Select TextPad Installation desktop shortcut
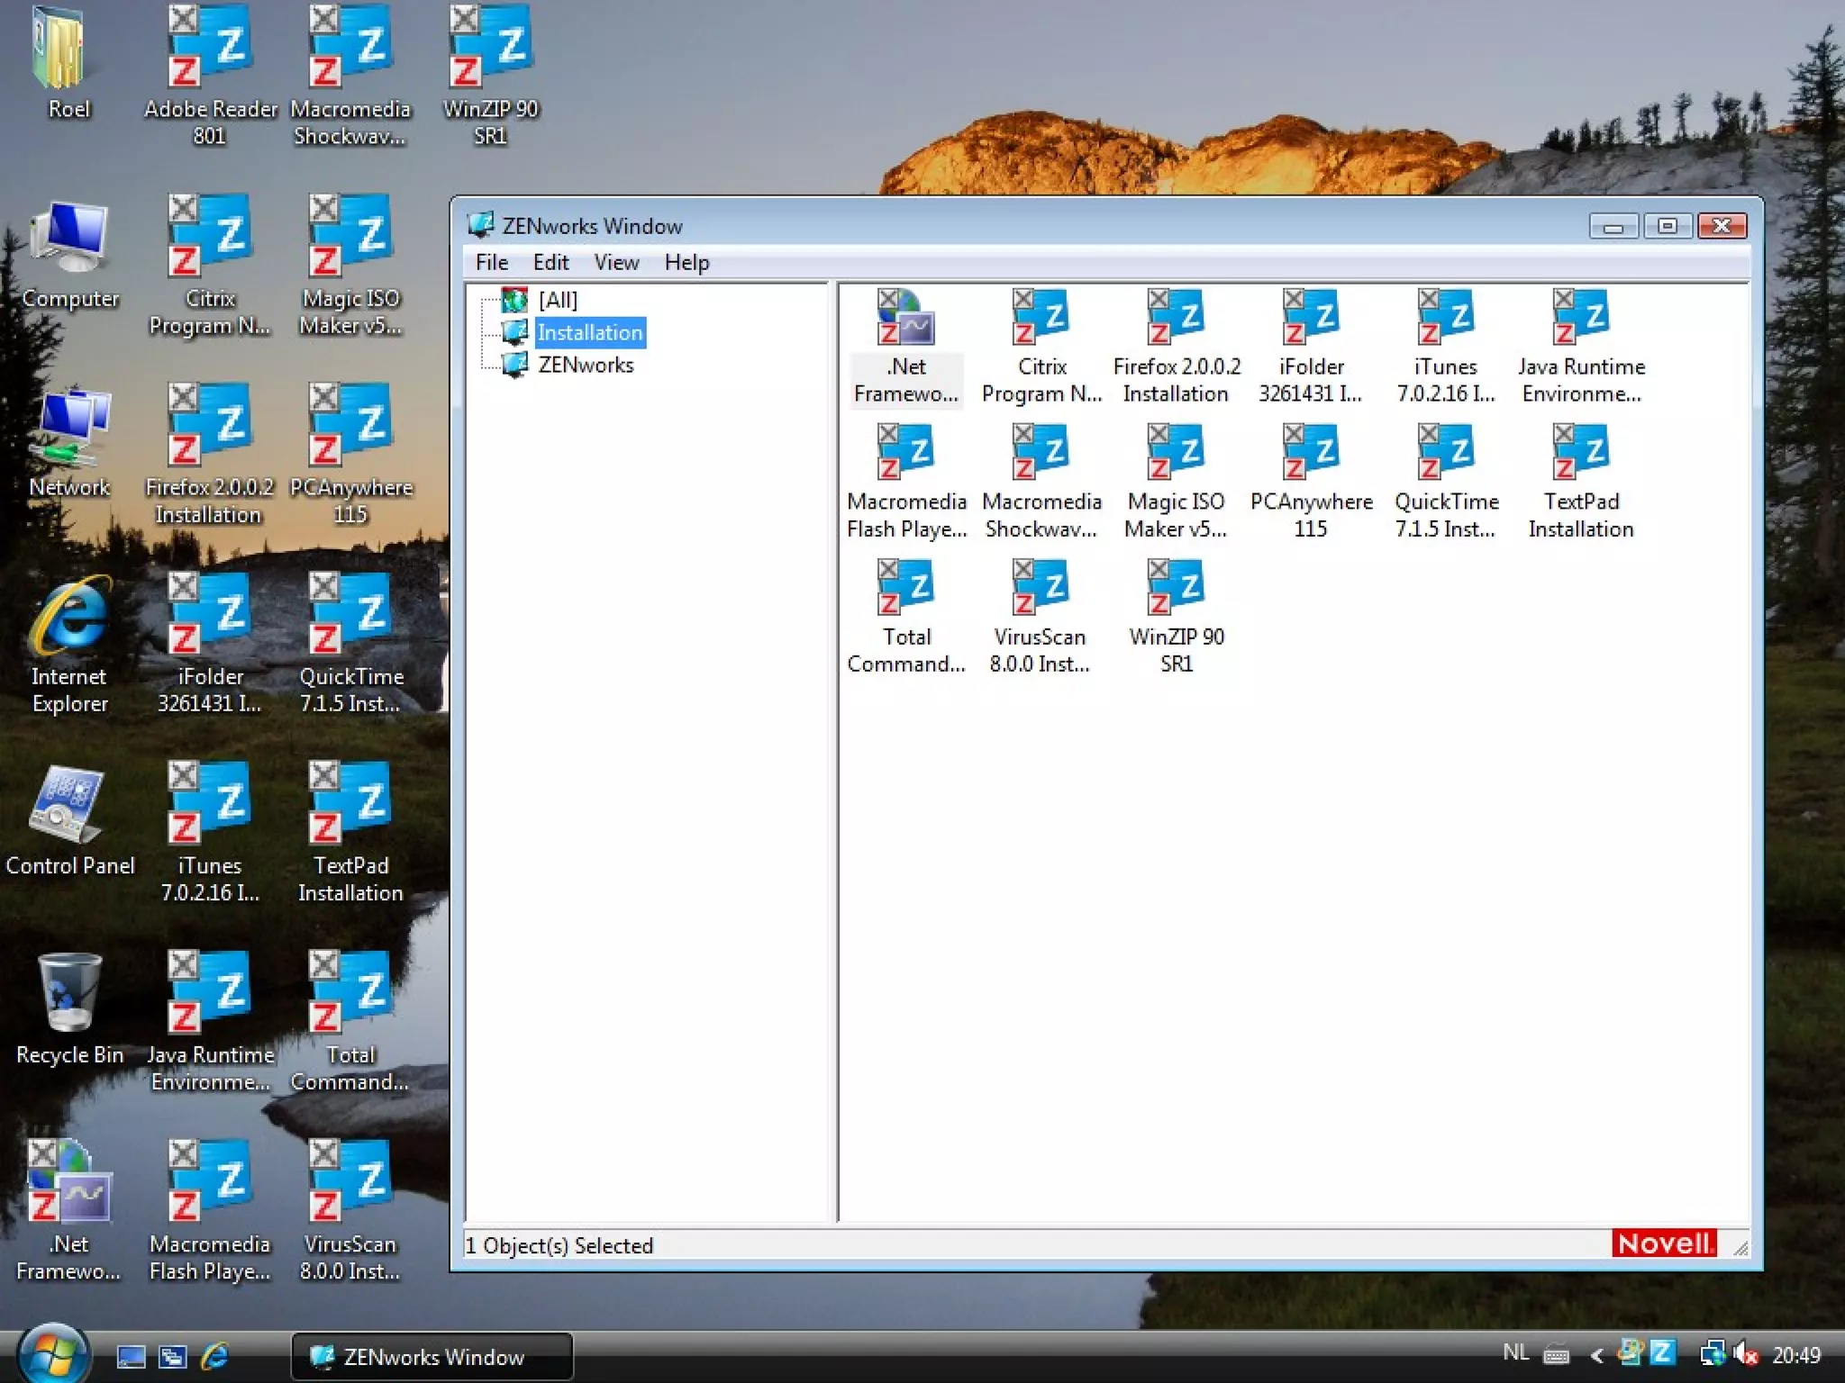This screenshot has width=1845, height=1383. point(350,833)
